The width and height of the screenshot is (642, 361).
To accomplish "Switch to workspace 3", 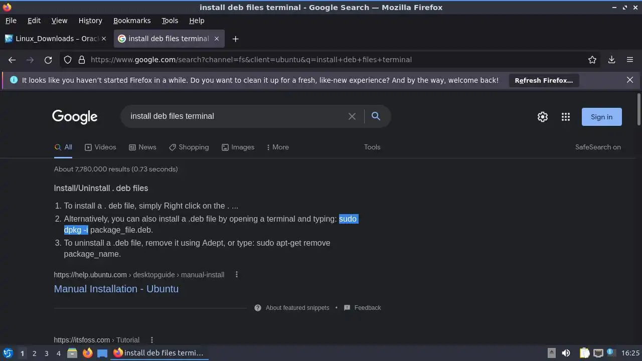I will (x=46, y=353).
